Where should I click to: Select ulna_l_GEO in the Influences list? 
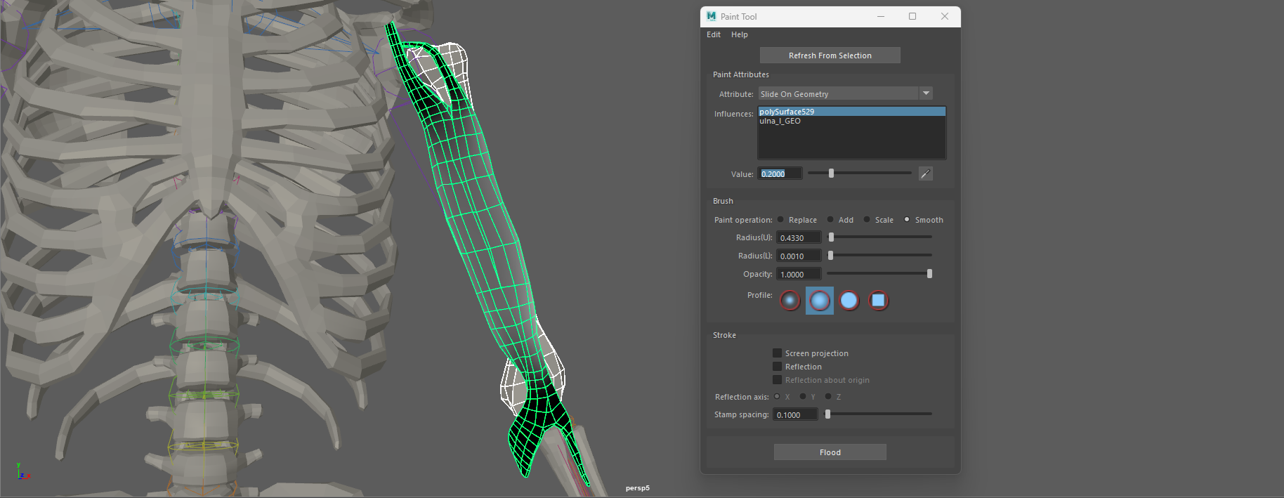click(x=780, y=122)
